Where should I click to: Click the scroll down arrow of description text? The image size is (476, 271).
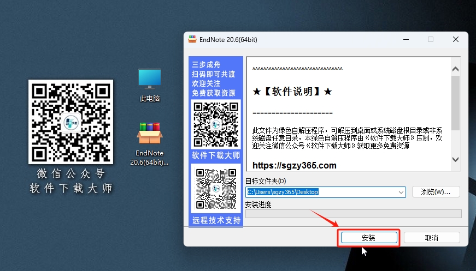point(455,159)
